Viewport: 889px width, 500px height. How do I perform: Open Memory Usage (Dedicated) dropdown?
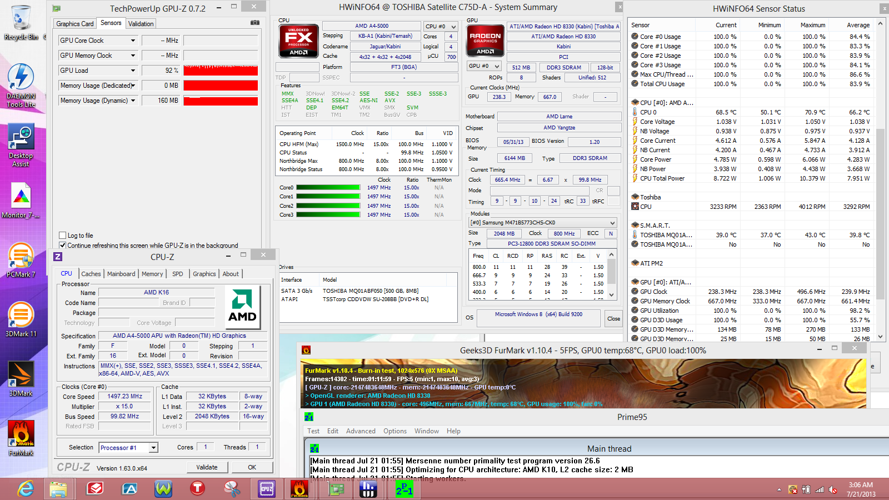click(x=133, y=86)
